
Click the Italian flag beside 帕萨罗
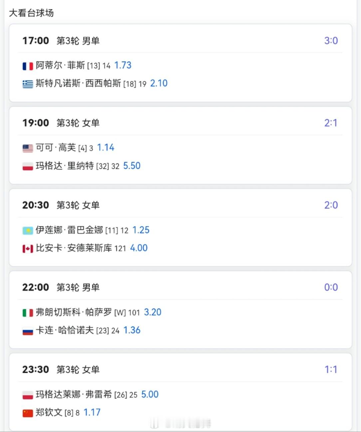[28, 313]
